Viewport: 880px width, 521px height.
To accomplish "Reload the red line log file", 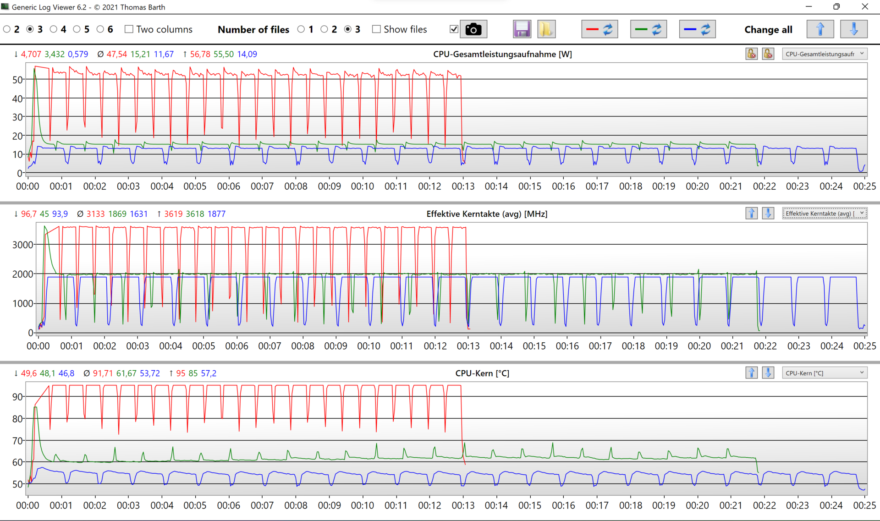I will [x=599, y=29].
